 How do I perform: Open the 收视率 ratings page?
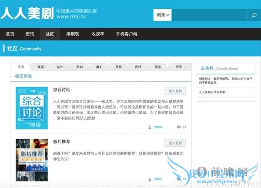tap(98, 34)
